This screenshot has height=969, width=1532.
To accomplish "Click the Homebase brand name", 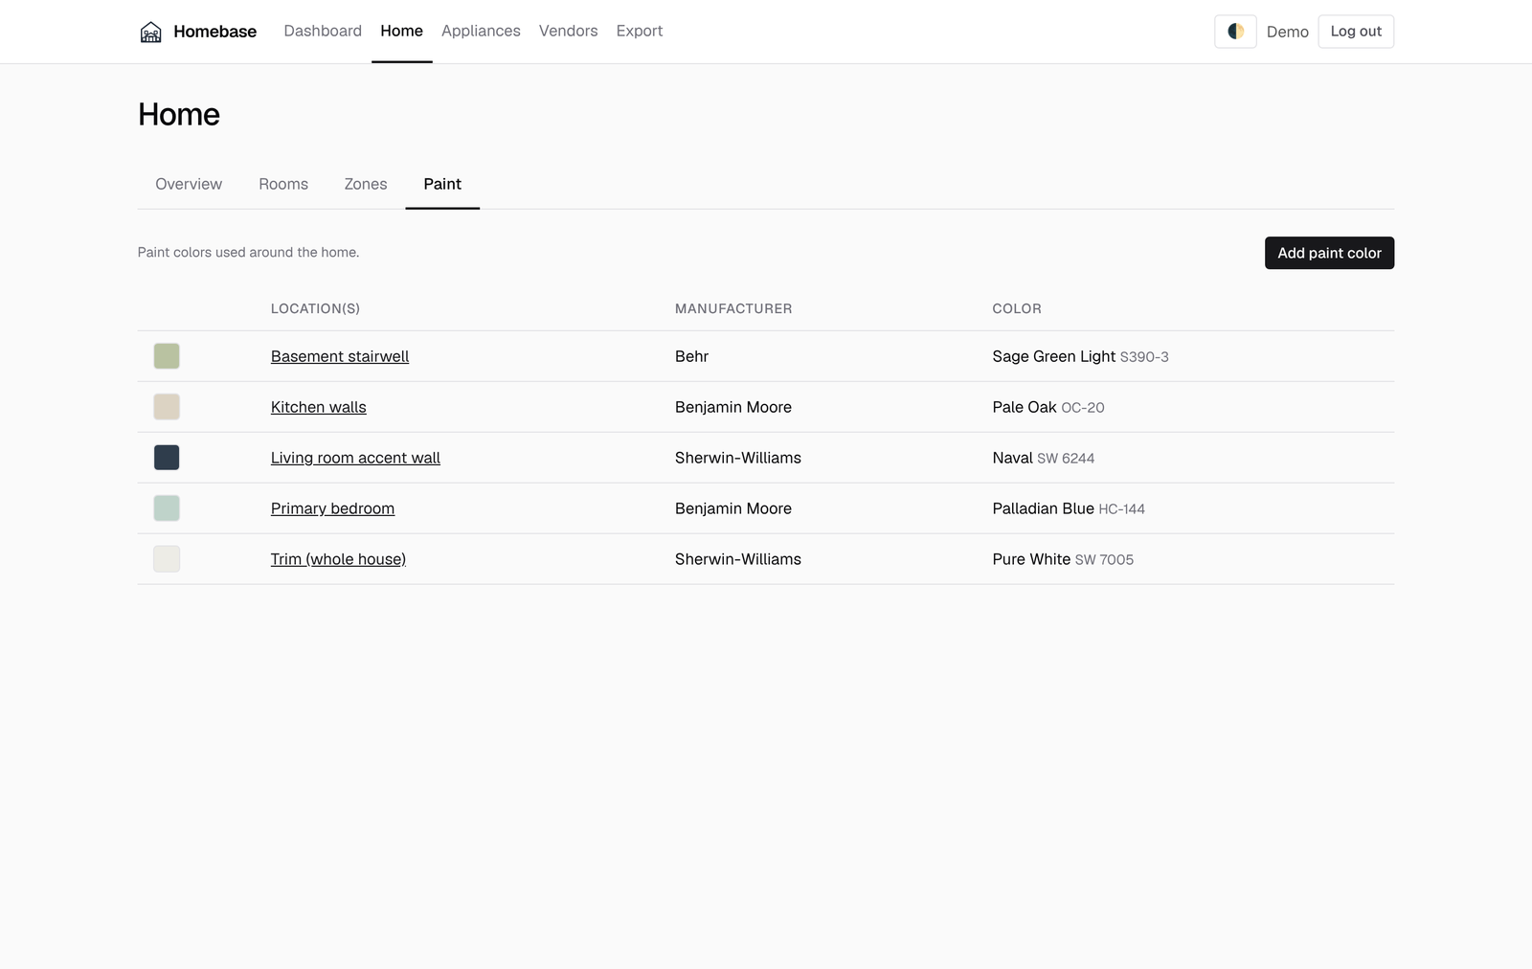I will click(215, 32).
